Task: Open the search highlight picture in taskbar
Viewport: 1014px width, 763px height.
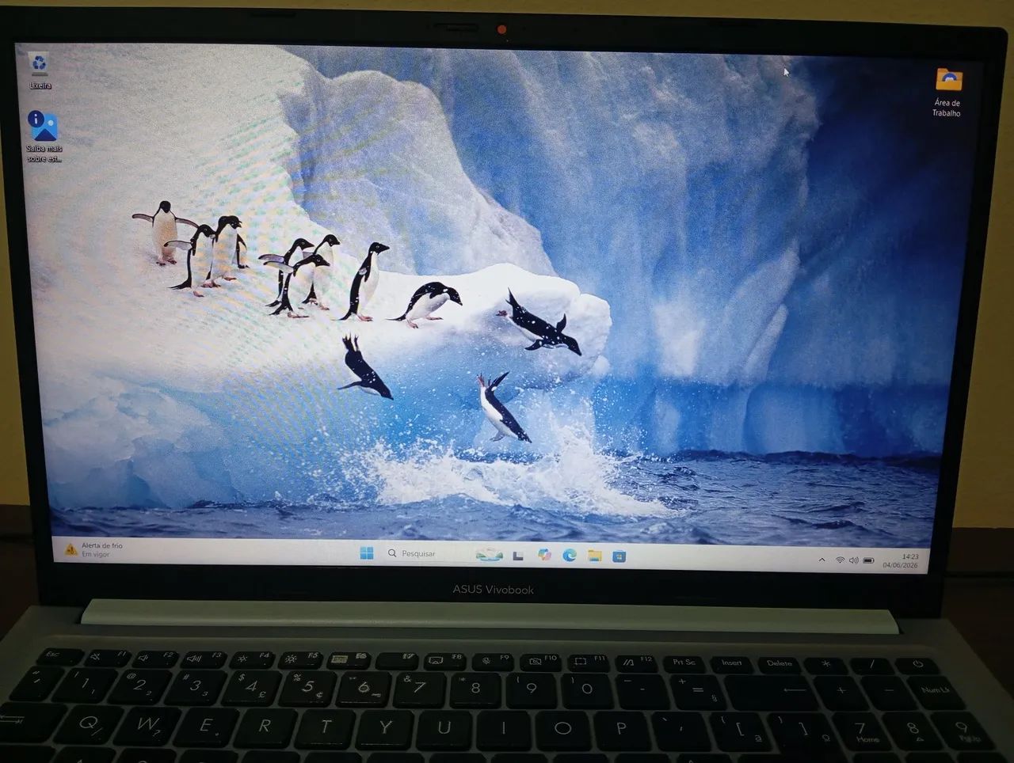Action: point(489,555)
